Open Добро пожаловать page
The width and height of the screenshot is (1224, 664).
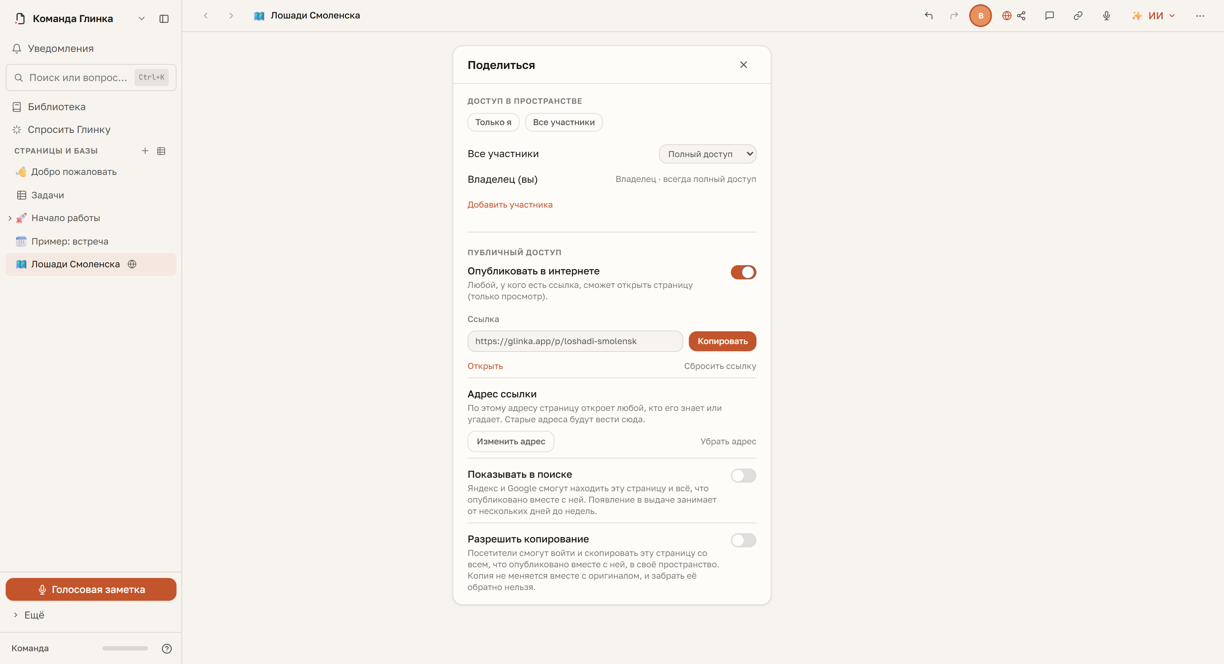[x=91, y=172]
